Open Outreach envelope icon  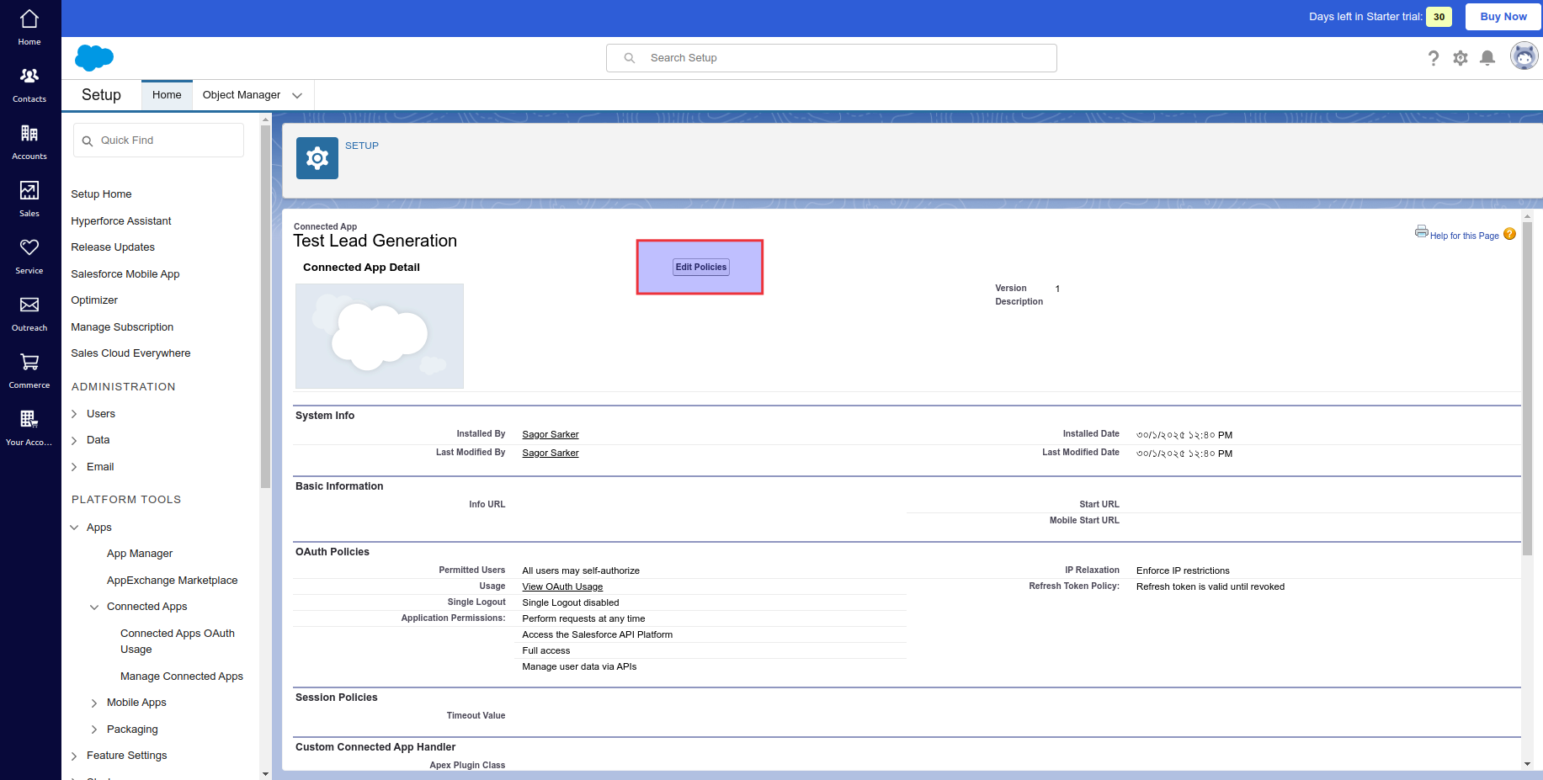tap(29, 305)
